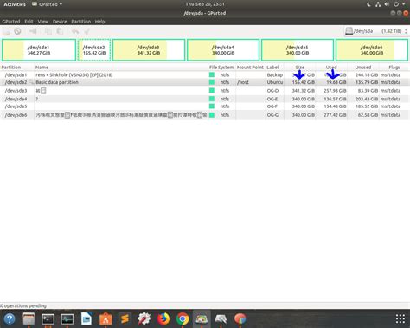Viewport: 410px width, 328px height.
Task: Select the /dev/sda1 block in the disk map
Action: [39, 50]
